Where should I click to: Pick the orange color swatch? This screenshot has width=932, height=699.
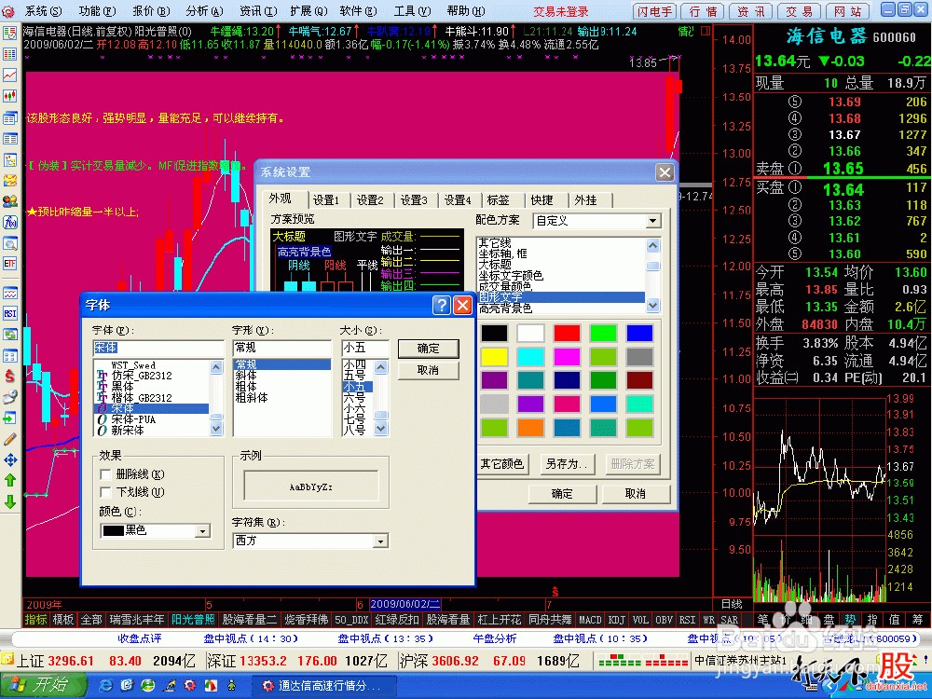[530, 428]
